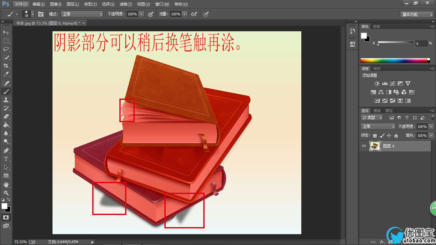Select the Eyedropper tool
The image size is (436, 245).
[x=6, y=74]
